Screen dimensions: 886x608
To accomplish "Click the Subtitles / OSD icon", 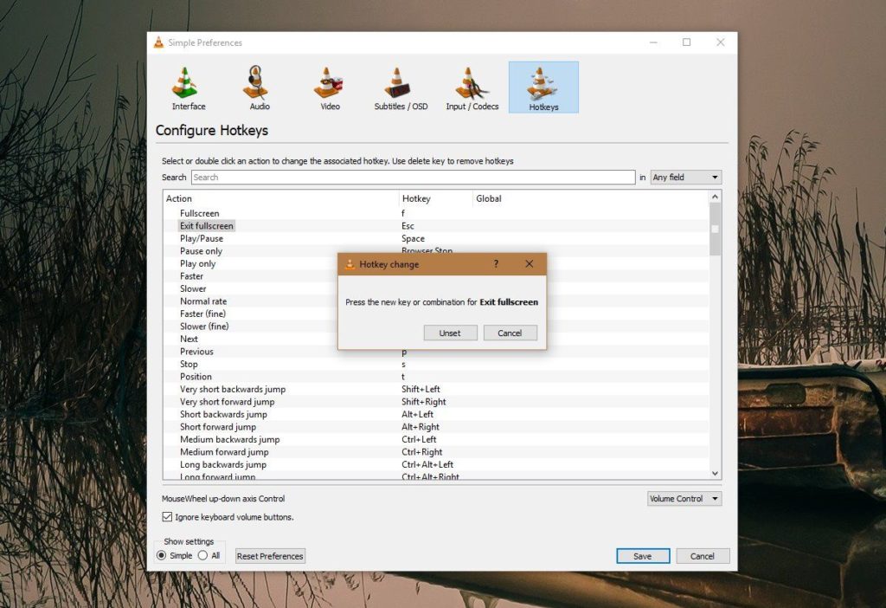I will pyautogui.click(x=400, y=85).
